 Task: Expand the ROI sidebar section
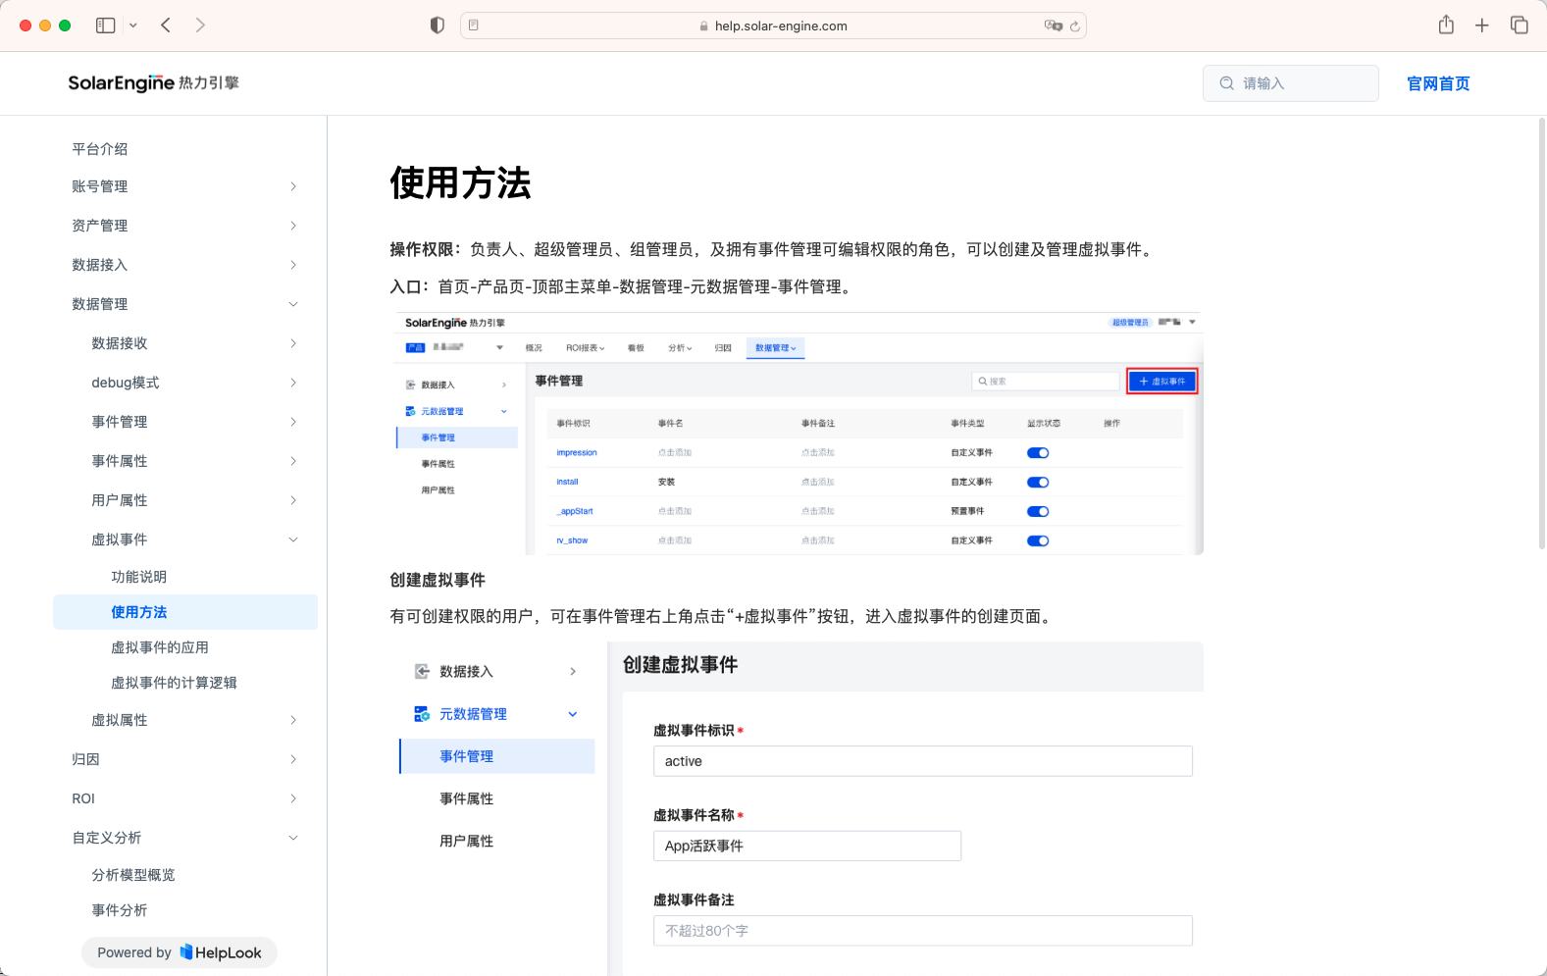click(x=293, y=798)
